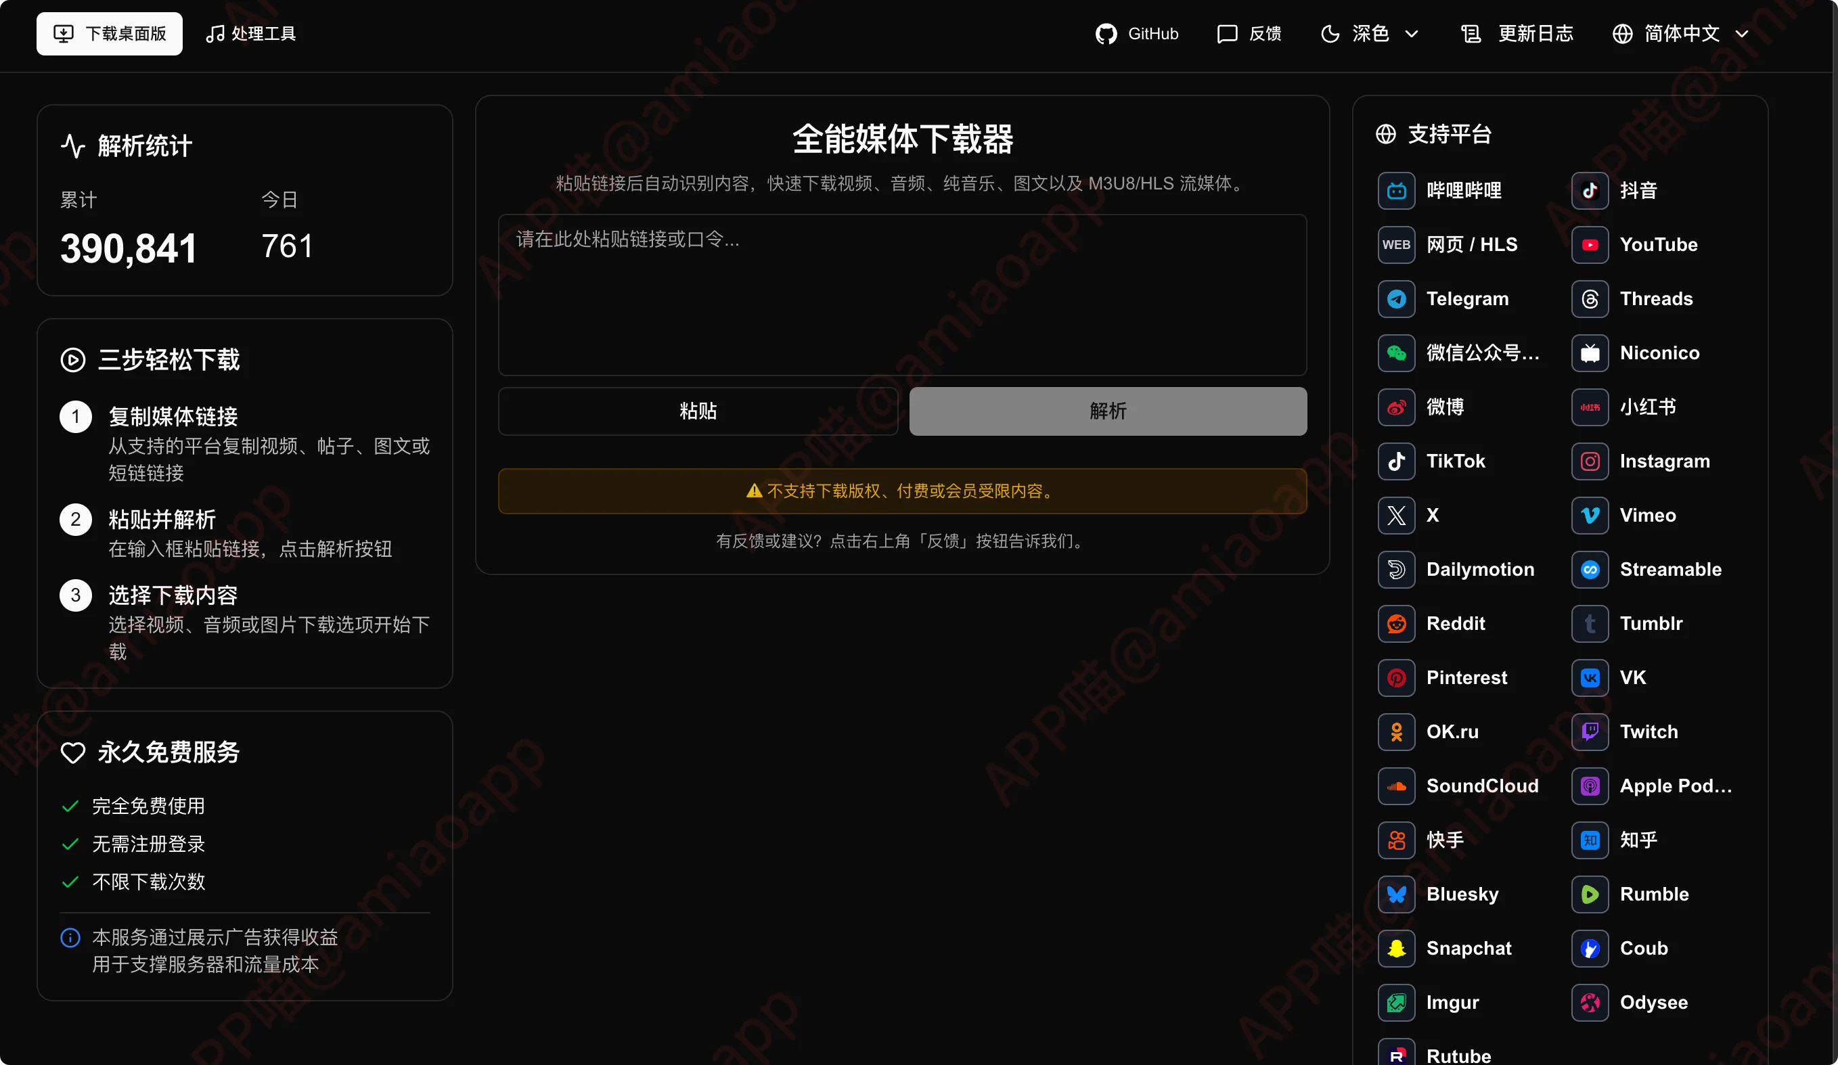Click the Zhihu (知乎) icon
This screenshot has height=1065, width=1838.
[x=1589, y=840]
